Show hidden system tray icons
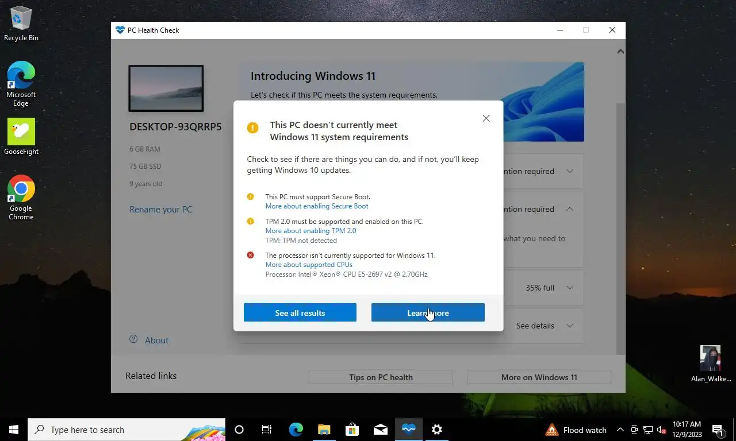The height and width of the screenshot is (441, 736). click(620, 430)
